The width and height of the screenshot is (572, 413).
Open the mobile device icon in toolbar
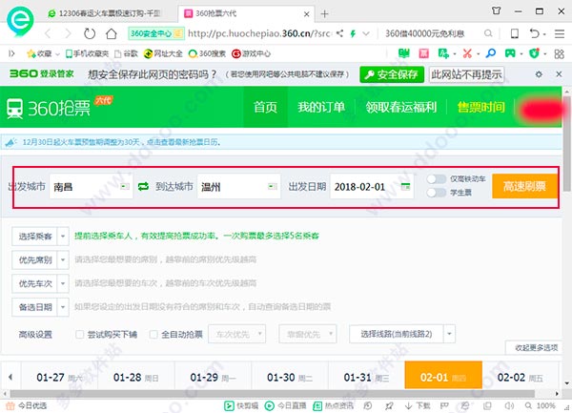click(x=515, y=33)
